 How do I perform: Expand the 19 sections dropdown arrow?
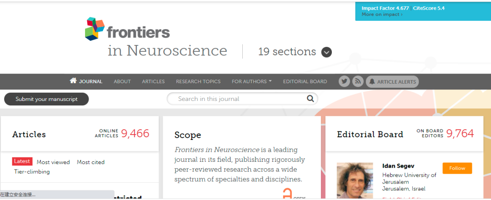pyautogui.click(x=326, y=52)
